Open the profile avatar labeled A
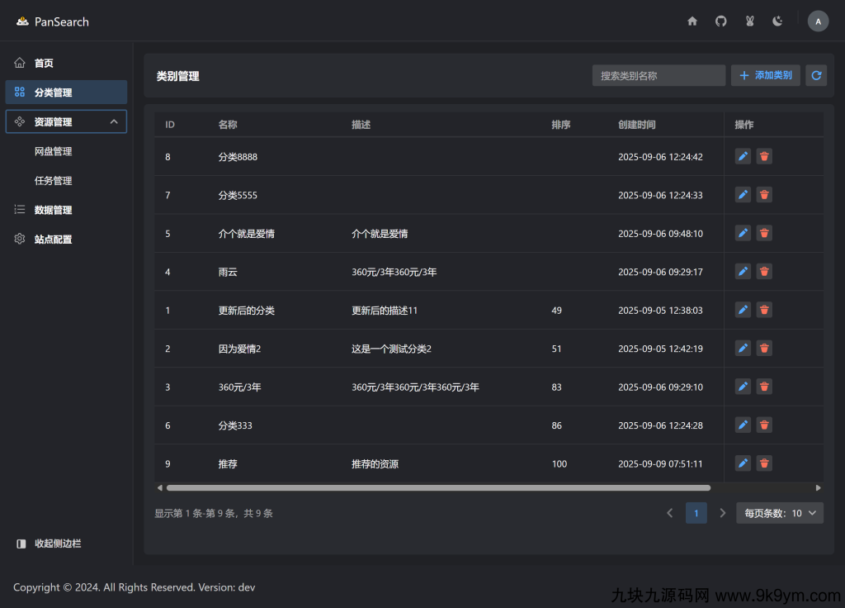This screenshot has width=845, height=608. point(818,21)
